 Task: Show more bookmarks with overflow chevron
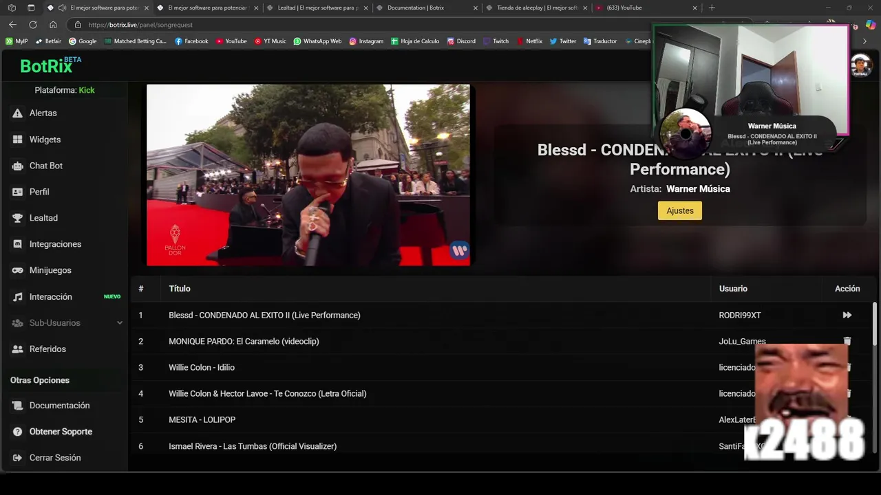point(865,41)
